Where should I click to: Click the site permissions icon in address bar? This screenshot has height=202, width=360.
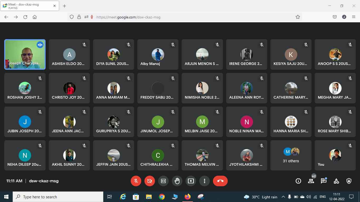[86, 17]
